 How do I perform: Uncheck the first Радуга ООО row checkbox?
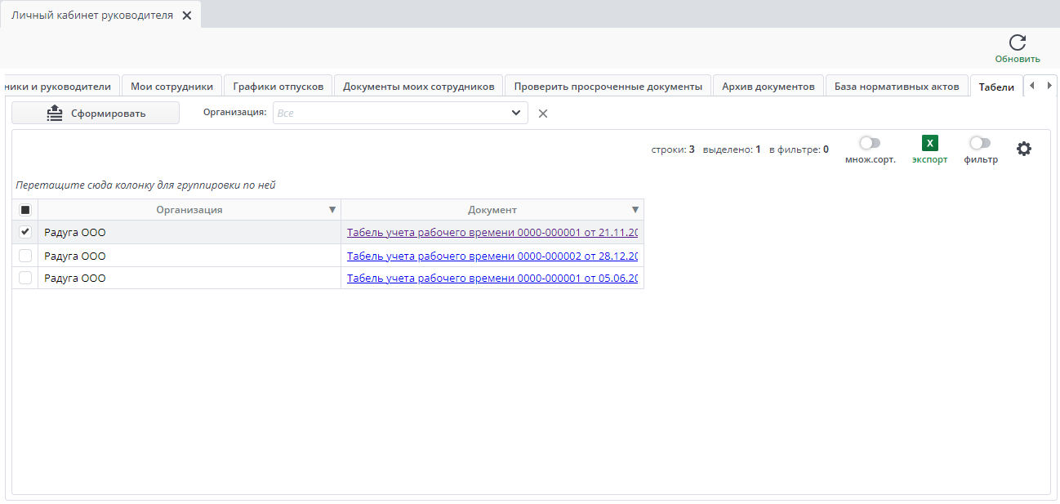(25, 232)
